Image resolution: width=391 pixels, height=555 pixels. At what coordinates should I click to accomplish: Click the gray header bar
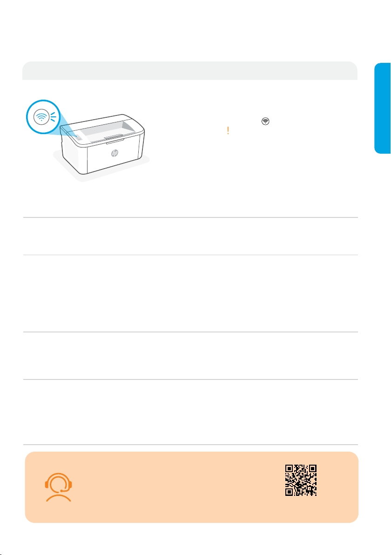click(189, 70)
